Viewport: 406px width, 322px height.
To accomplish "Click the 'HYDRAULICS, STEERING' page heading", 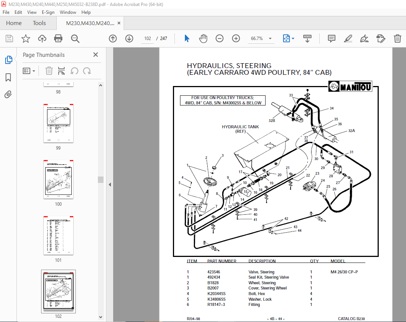I will point(229,66).
